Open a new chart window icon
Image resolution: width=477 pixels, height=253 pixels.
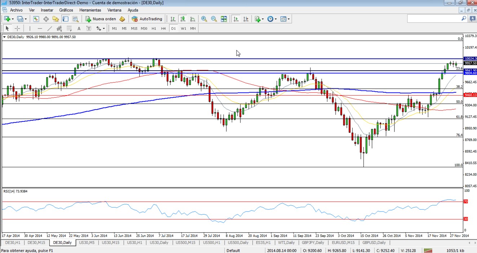7,19
